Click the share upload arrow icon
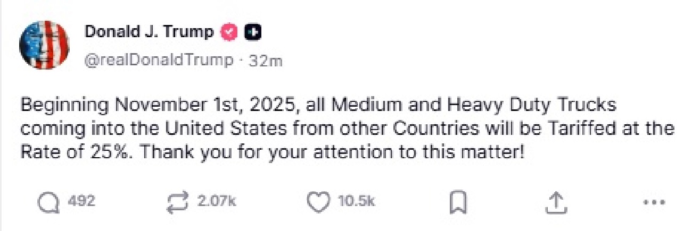Screen dimensions: 692x231 [x=555, y=202]
